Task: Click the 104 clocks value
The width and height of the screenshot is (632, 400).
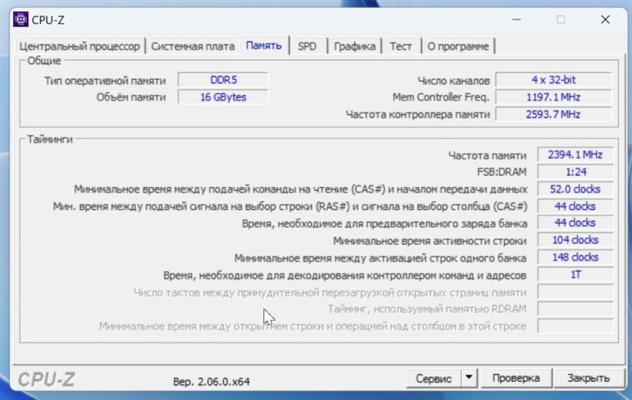Action: (575, 240)
